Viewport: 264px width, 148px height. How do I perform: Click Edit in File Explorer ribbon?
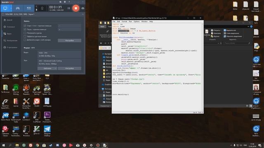tap(215, 33)
